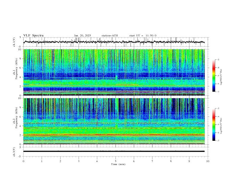The image size is (234, 181).
Task: Click the 5 tick on the time axis
Action: pyautogui.click(x=116, y=161)
